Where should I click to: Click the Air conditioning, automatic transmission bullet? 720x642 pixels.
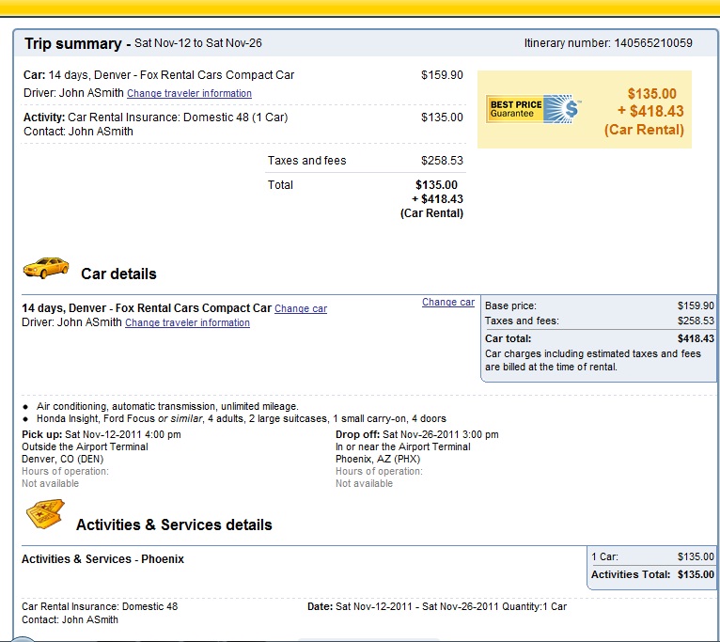(167, 406)
